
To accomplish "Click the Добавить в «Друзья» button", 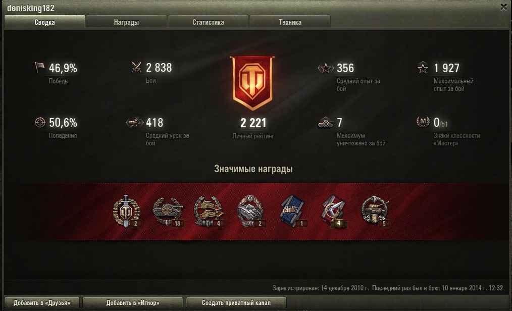I will 42,302.
